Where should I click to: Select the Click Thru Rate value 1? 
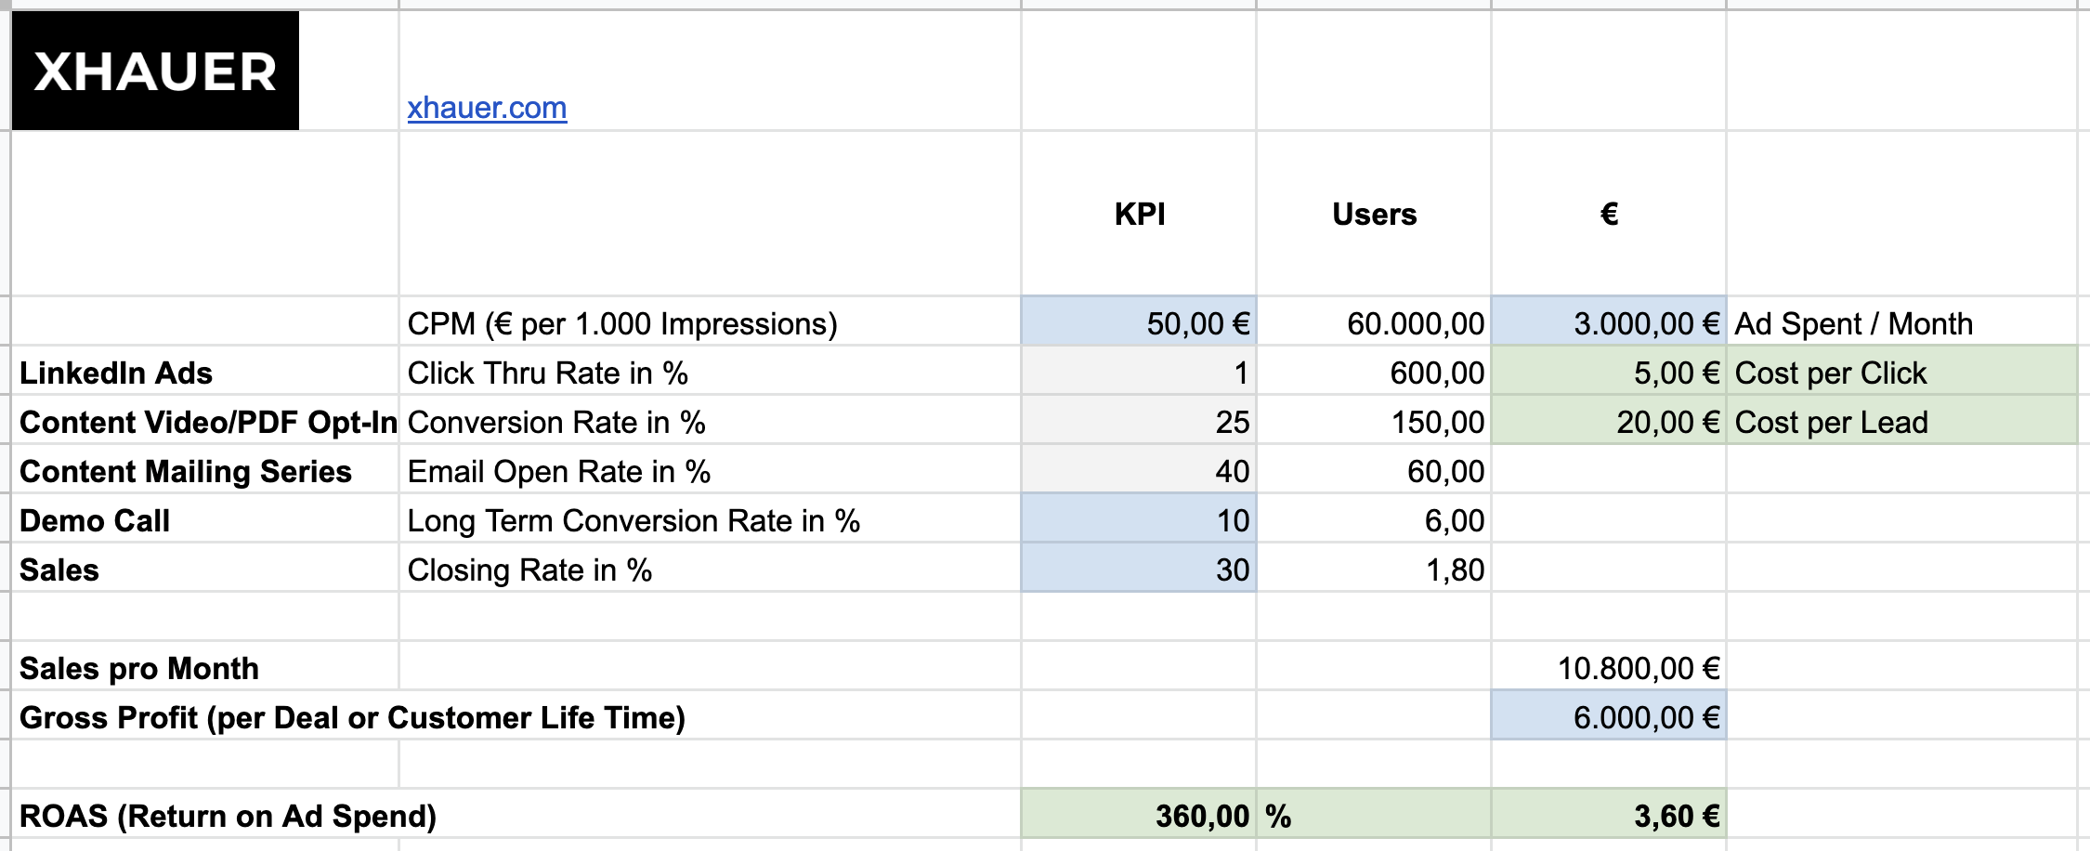click(x=1139, y=371)
